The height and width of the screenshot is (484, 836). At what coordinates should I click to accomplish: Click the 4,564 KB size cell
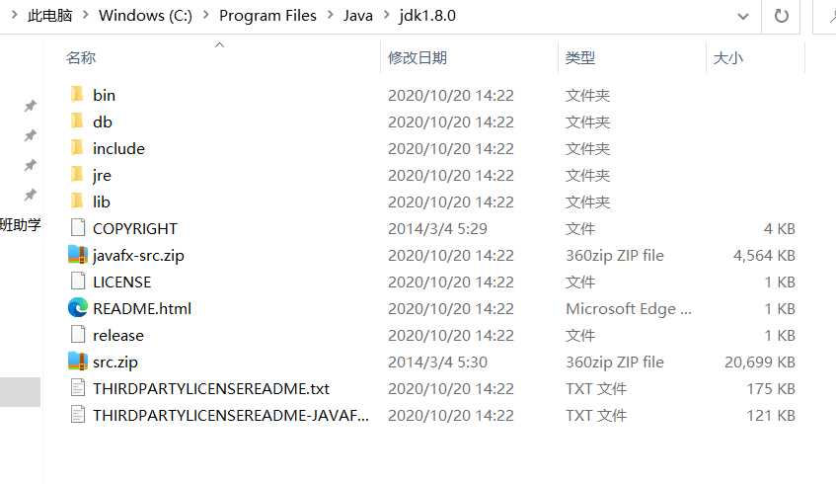(x=764, y=255)
